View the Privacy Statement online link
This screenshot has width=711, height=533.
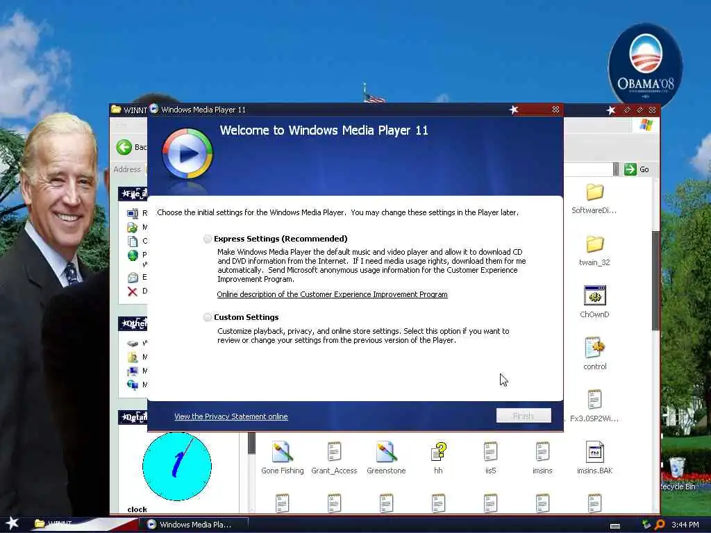point(231,416)
